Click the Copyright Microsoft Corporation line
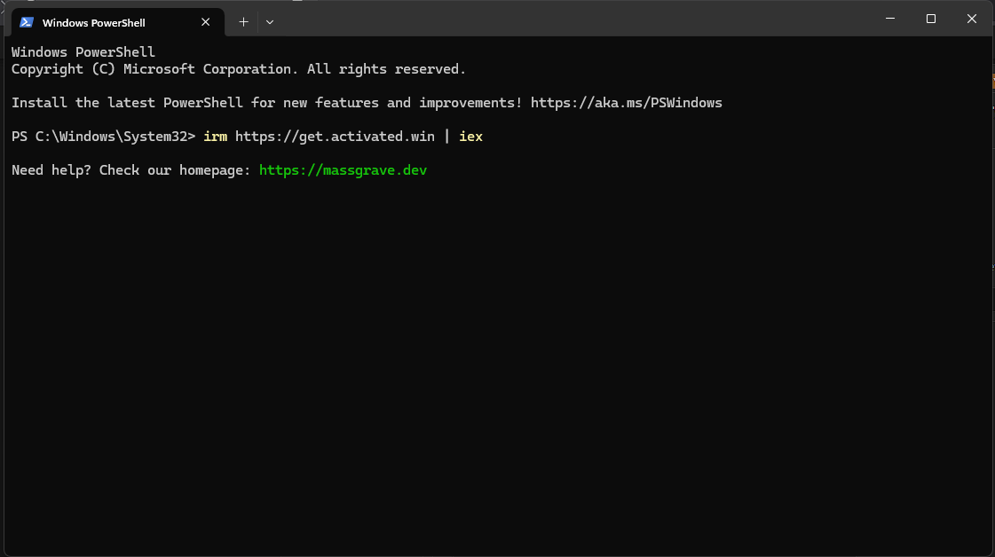 click(x=239, y=69)
